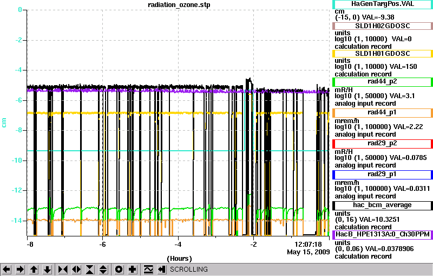Select the hac_bcm_average black legend box

click(383, 205)
